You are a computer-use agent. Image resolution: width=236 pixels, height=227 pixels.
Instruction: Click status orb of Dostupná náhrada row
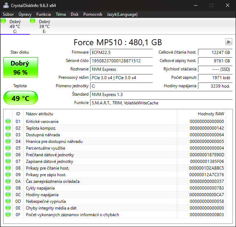8,135
